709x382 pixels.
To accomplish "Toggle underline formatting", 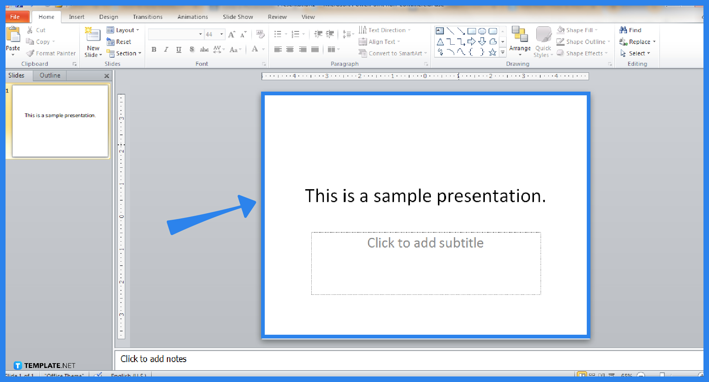I will (179, 49).
